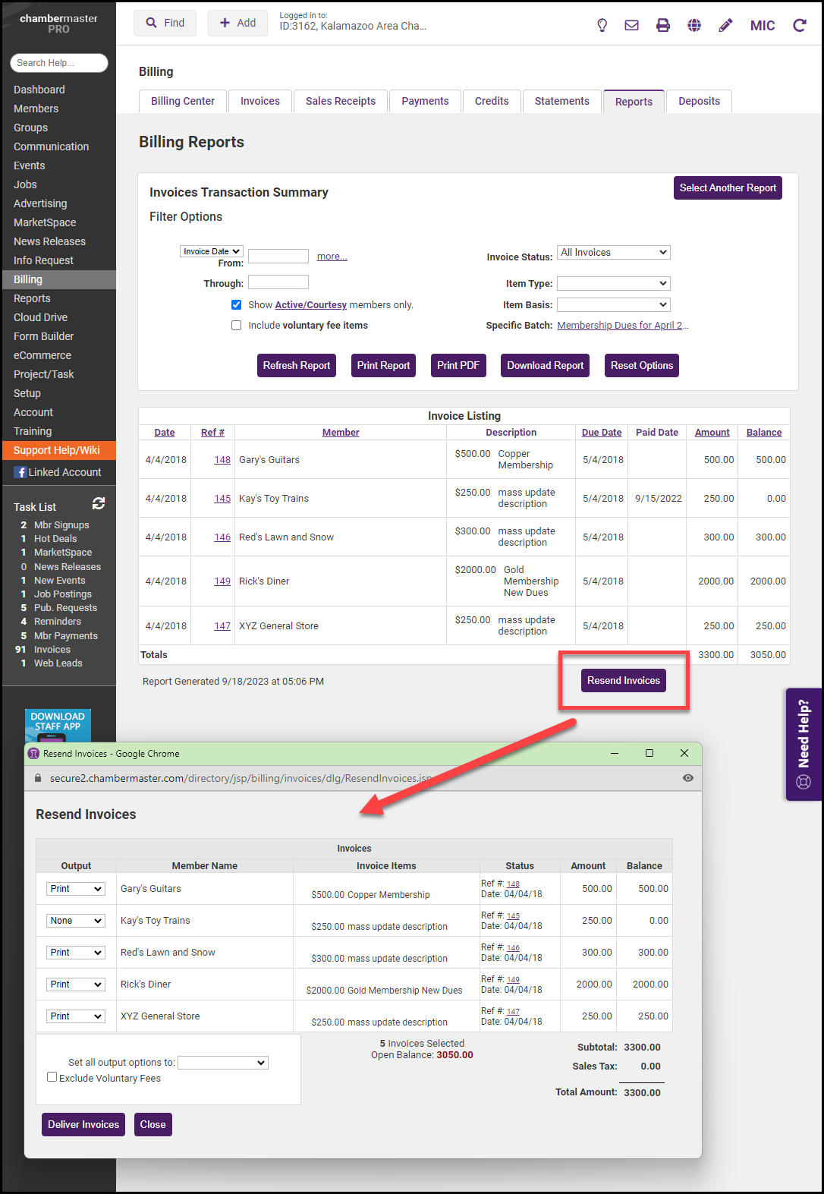Expand the Item Type dropdown
This screenshot has height=1194, width=824.
(x=613, y=283)
